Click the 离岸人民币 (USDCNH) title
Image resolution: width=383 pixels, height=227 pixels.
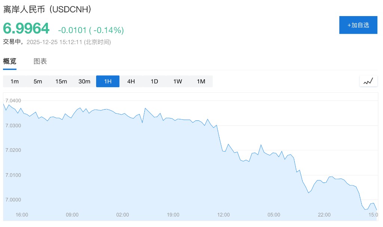click(x=48, y=10)
